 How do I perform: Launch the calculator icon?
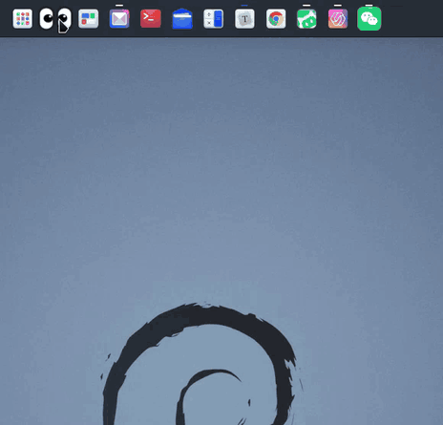click(x=213, y=19)
